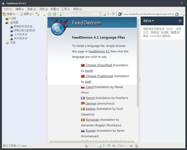Open the 编辑 (Edit) menu

pyautogui.click(x=20, y=9)
